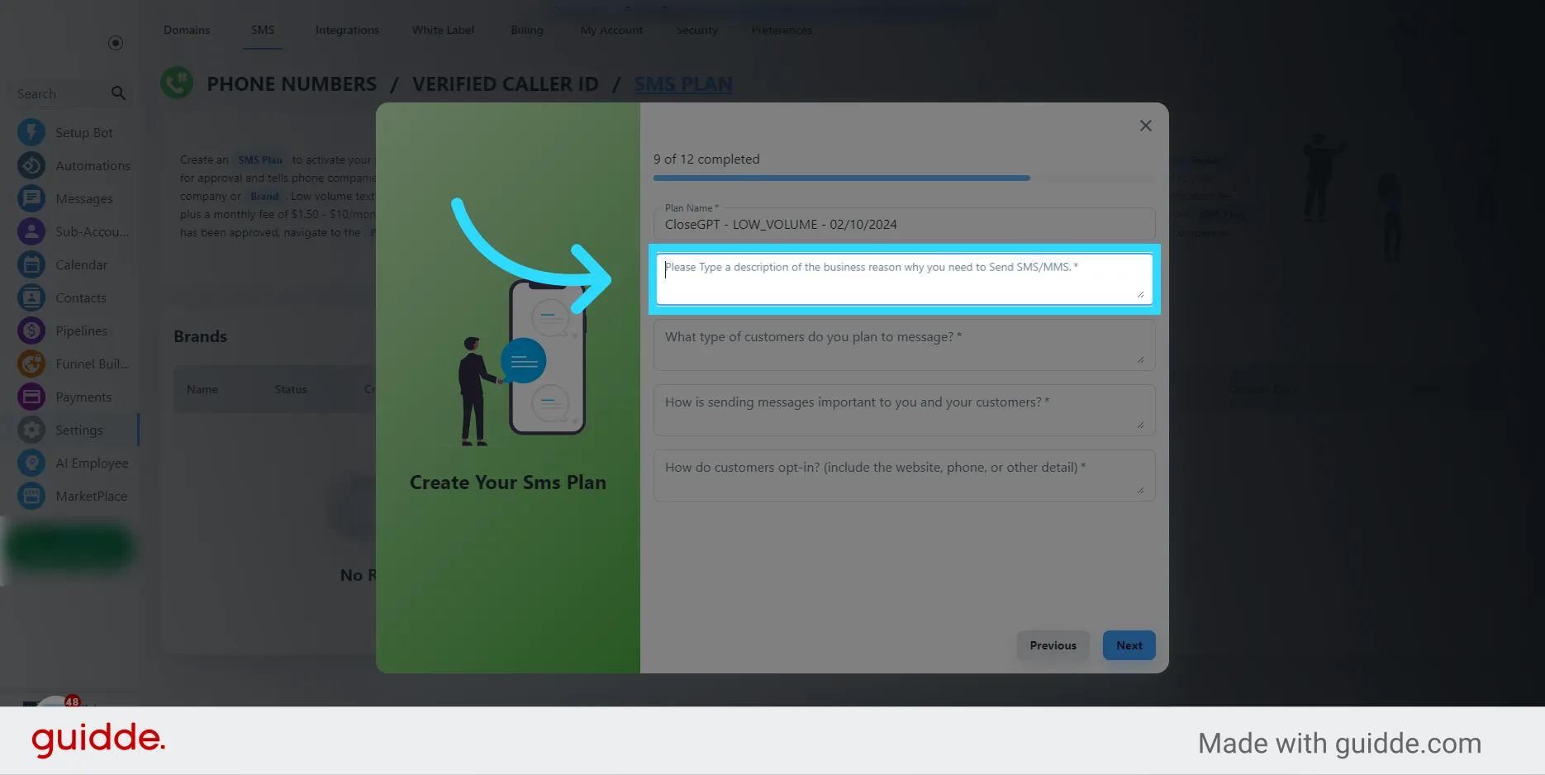Select Messages label in sidebar
The height and width of the screenshot is (775, 1545).
pyautogui.click(x=84, y=199)
